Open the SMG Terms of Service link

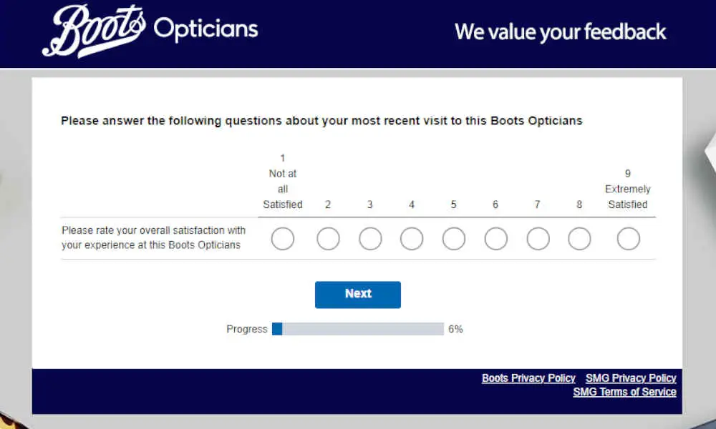[x=624, y=392]
